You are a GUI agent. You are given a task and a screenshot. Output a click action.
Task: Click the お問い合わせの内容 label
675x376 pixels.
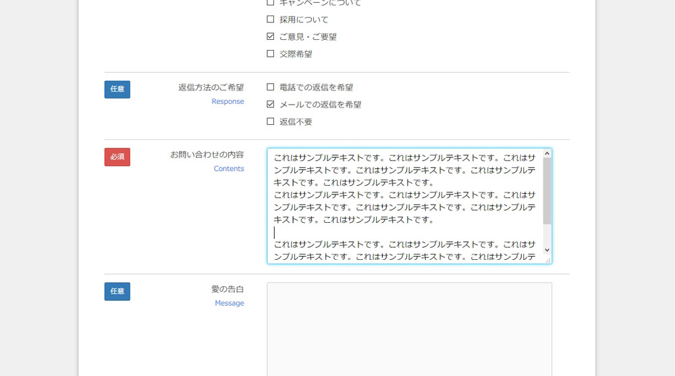[x=207, y=155]
